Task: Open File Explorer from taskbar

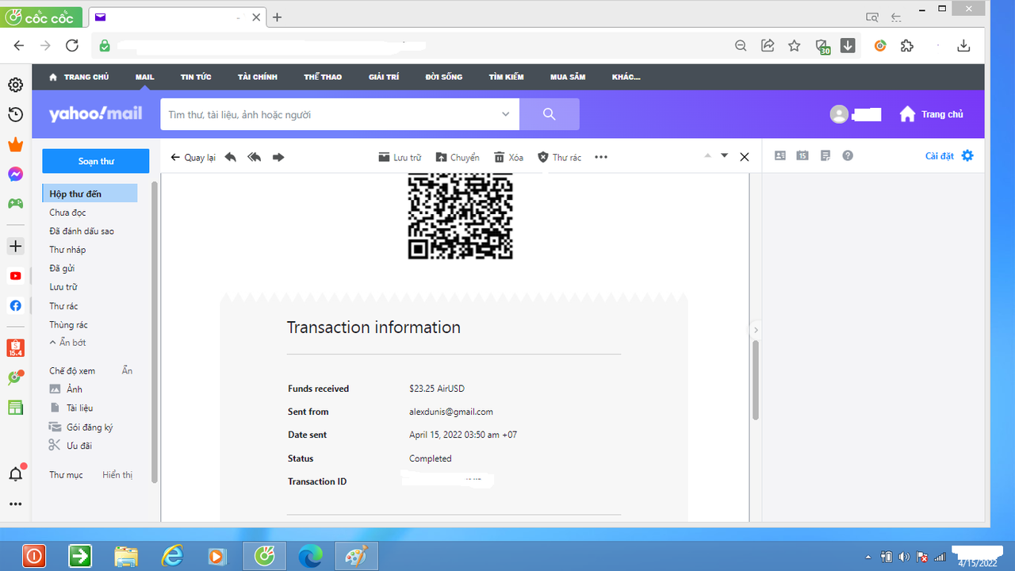Action: 126,556
